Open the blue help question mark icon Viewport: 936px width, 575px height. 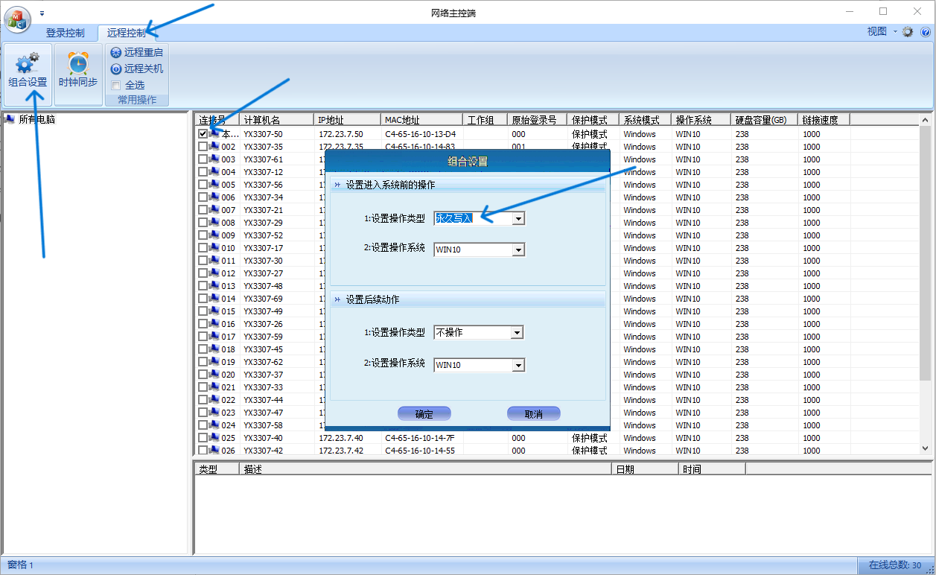[926, 32]
